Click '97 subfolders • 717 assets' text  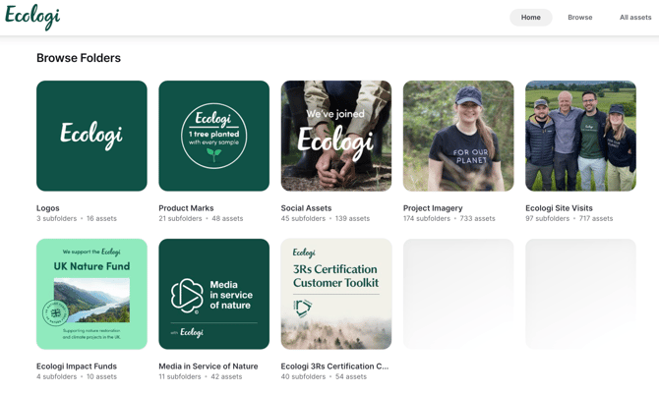pyautogui.click(x=569, y=218)
